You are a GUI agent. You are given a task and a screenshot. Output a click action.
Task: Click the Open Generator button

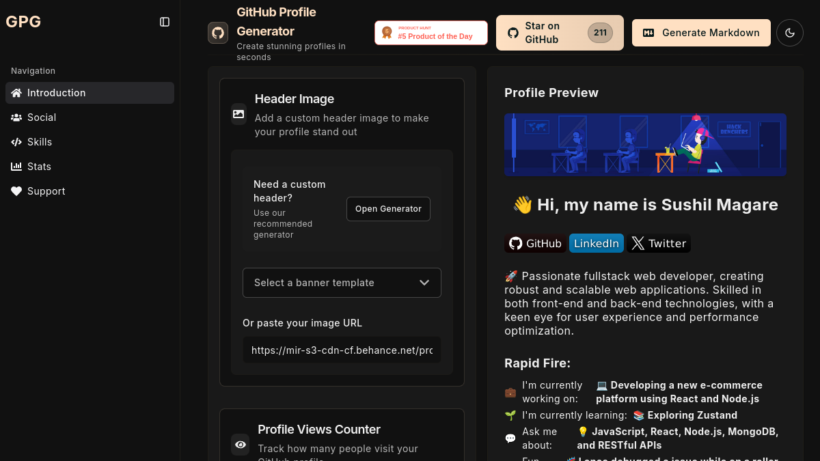tap(388, 209)
